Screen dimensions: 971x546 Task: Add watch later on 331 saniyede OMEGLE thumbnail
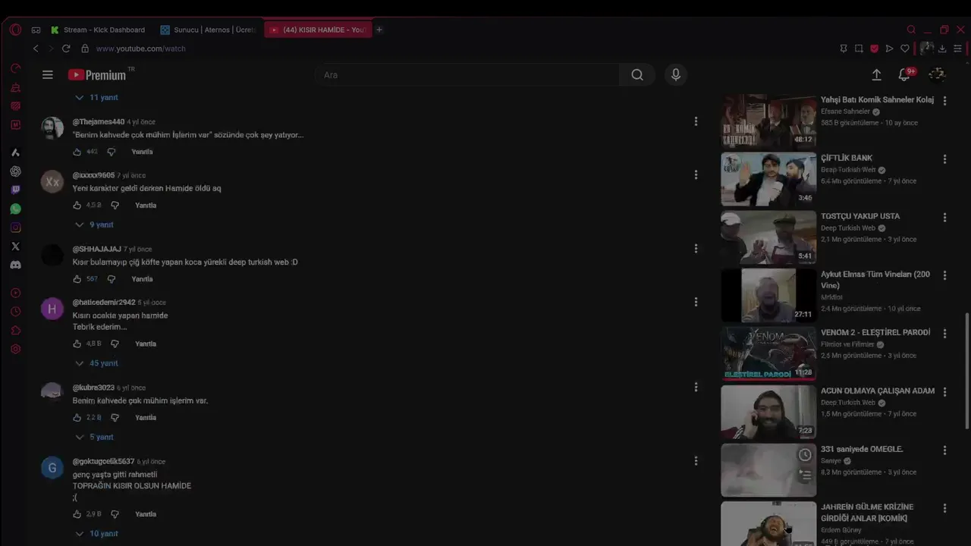[x=805, y=455]
